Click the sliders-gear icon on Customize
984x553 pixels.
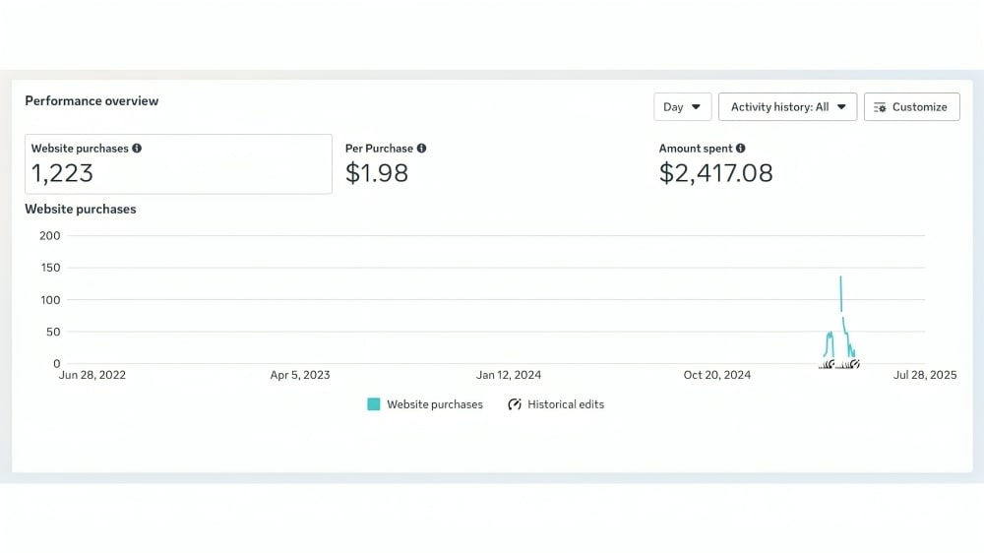[880, 107]
